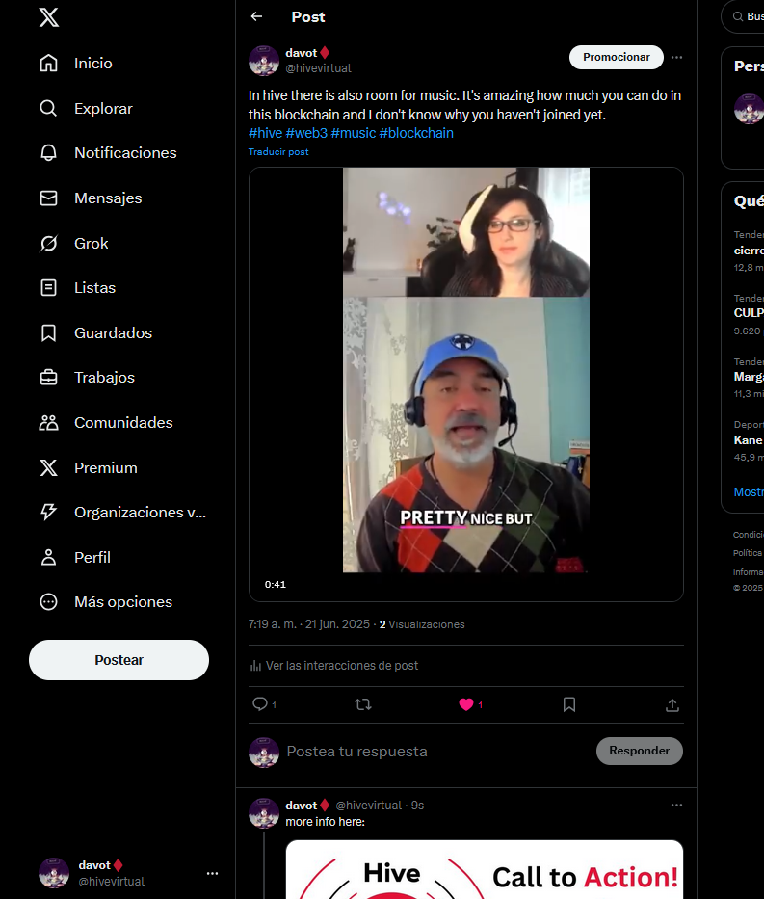
Task: Click Mensajes menu label
Action: tap(108, 198)
